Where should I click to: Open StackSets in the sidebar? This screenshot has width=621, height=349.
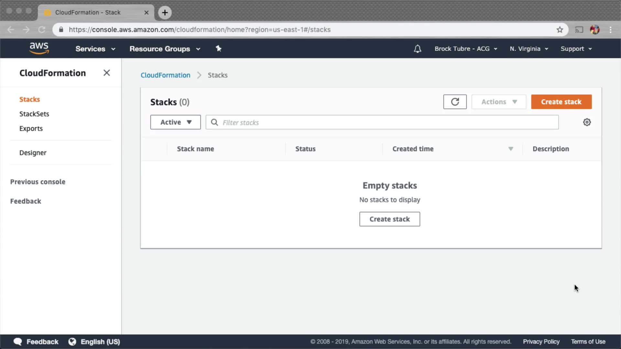(34, 114)
